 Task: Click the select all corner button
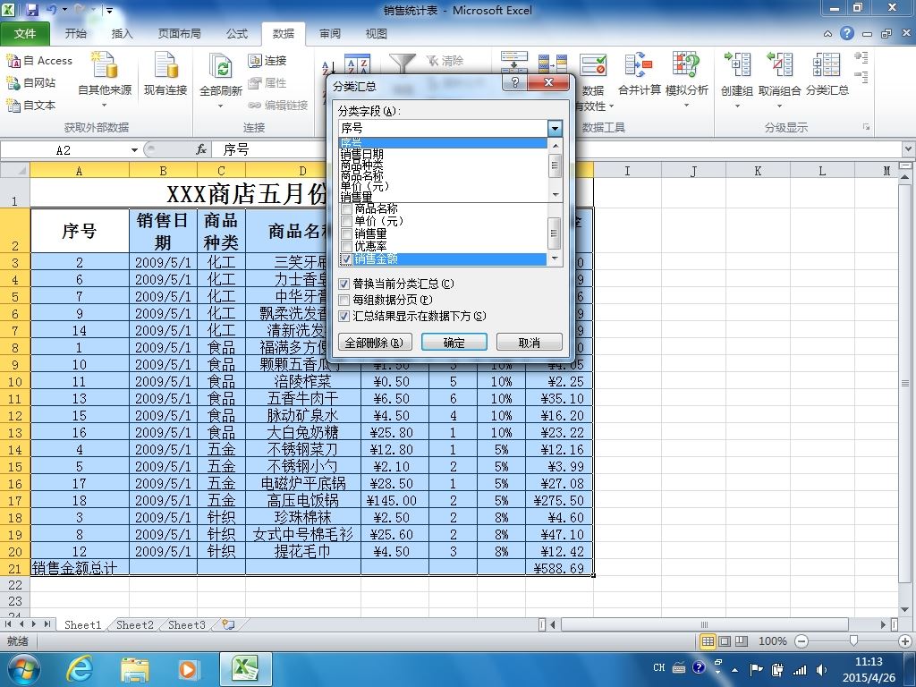14,170
